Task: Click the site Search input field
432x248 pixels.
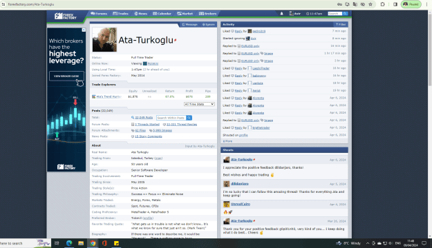Action: [335, 14]
